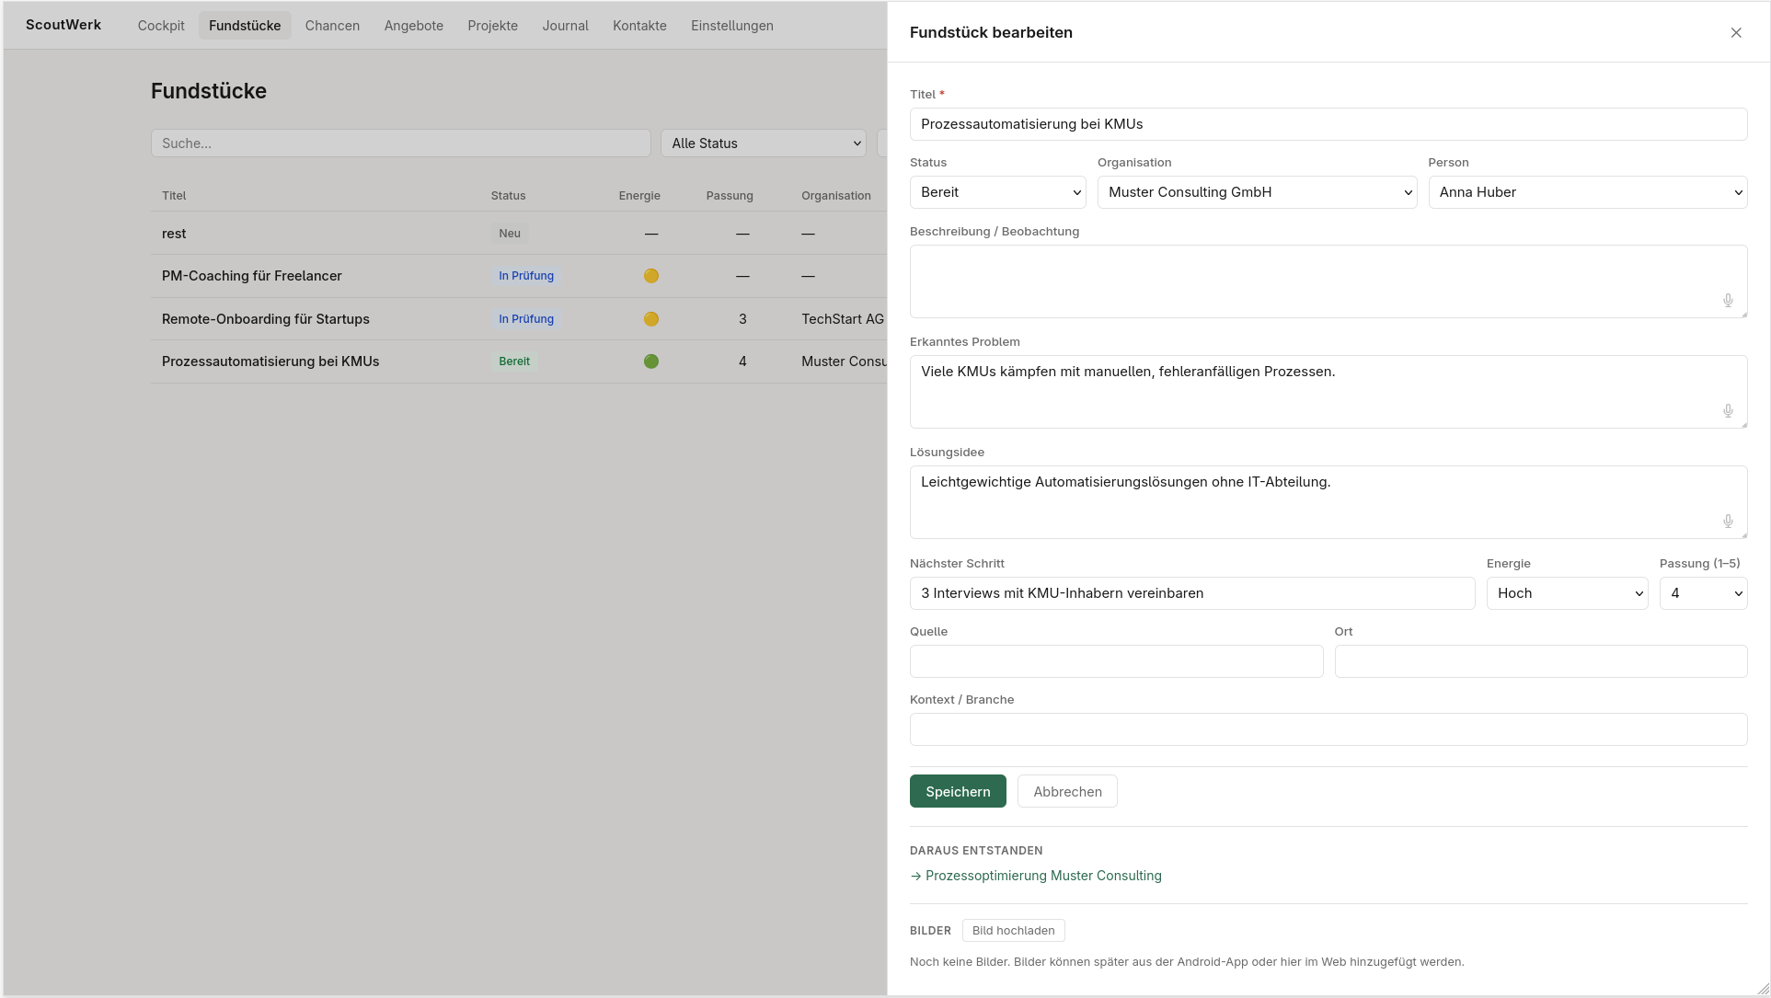Image resolution: width=1771 pixels, height=998 pixels.
Task: Start voice input for Beschreibung / Beobachtung
Action: point(1728,301)
